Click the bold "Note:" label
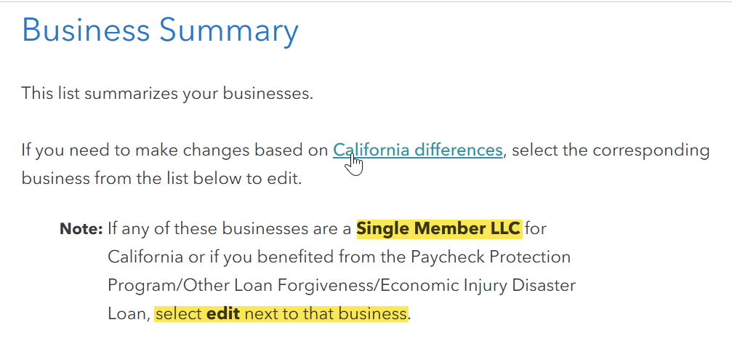 [x=81, y=229]
